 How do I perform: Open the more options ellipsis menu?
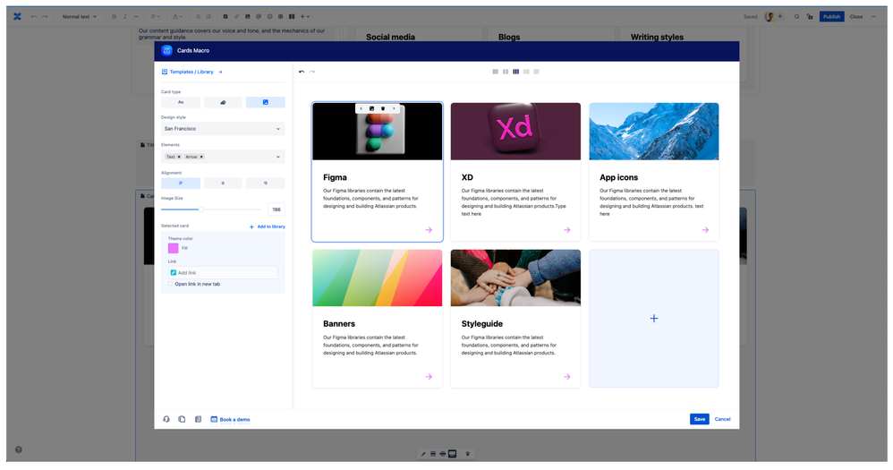[x=873, y=16]
